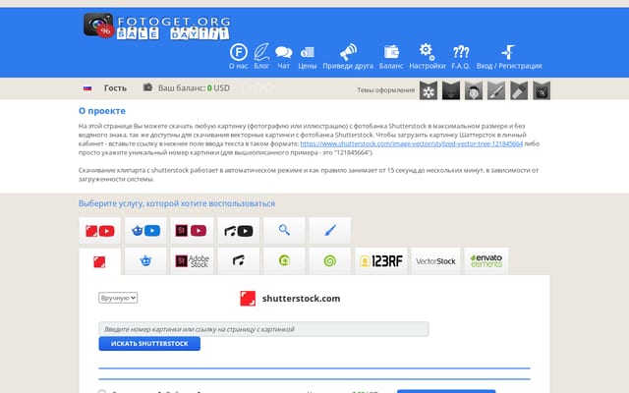Select the blue brush service tab
This screenshot has height=393, width=629.
click(x=330, y=231)
